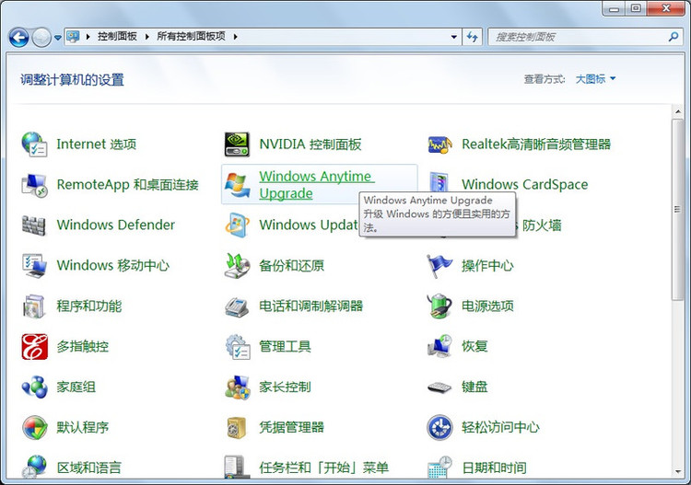Screen dimensions: 691x485
Task: Click the 区域和语言 globe icon
Action: [34, 467]
